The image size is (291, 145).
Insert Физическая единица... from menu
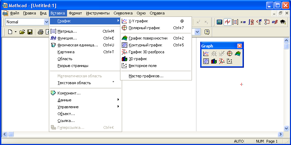(86, 45)
